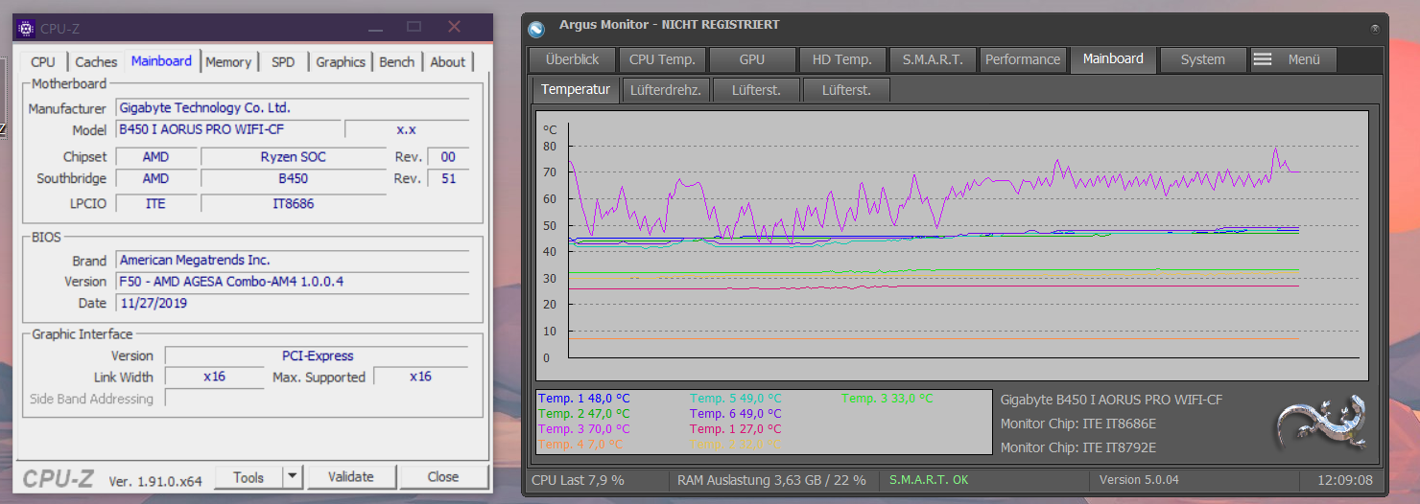Click the CPU Last 7,9 % status entry
The image size is (1420, 504).
[578, 479]
